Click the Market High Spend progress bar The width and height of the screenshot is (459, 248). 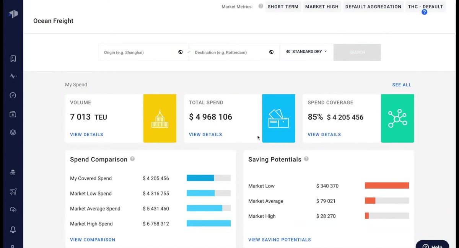(209, 224)
